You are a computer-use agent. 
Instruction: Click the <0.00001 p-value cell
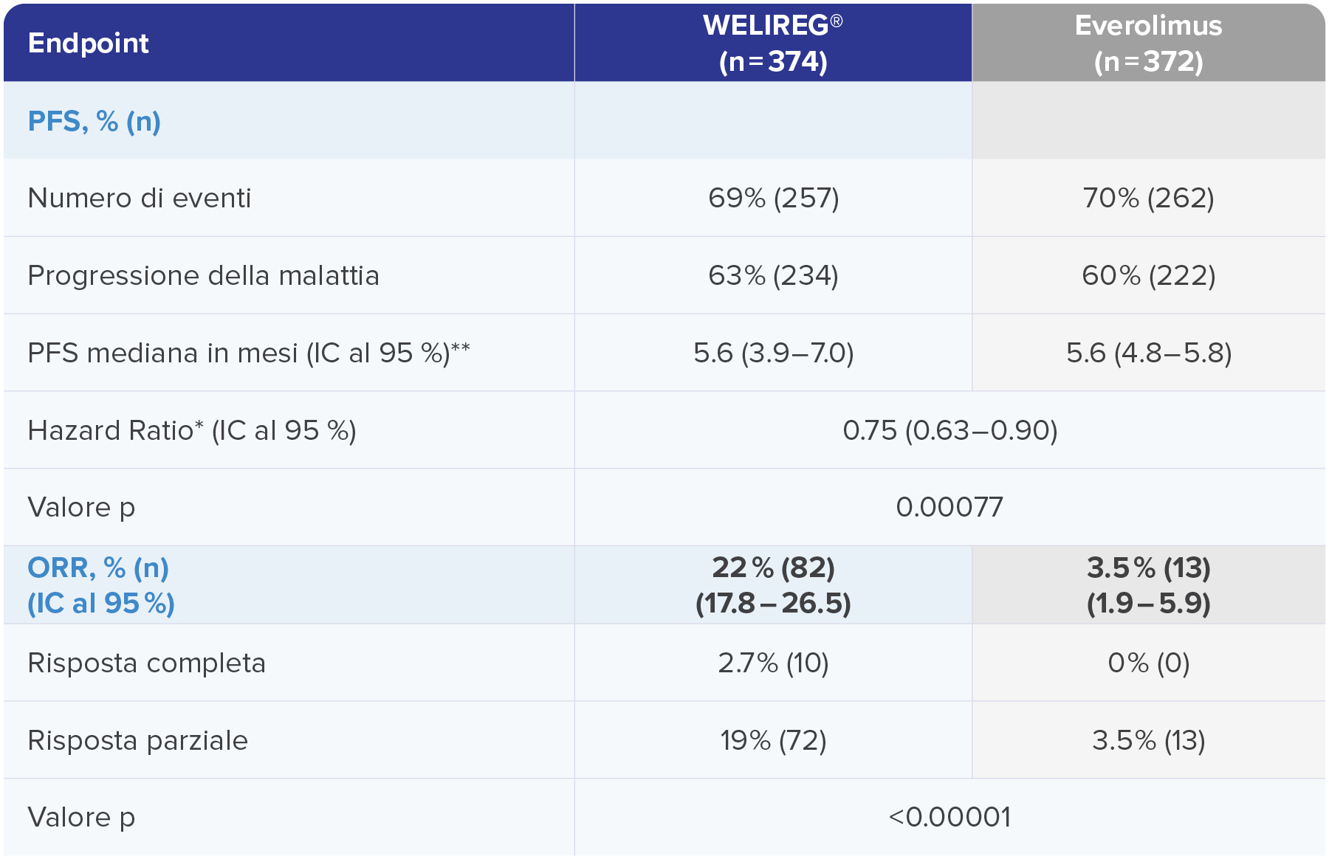tap(949, 817)
